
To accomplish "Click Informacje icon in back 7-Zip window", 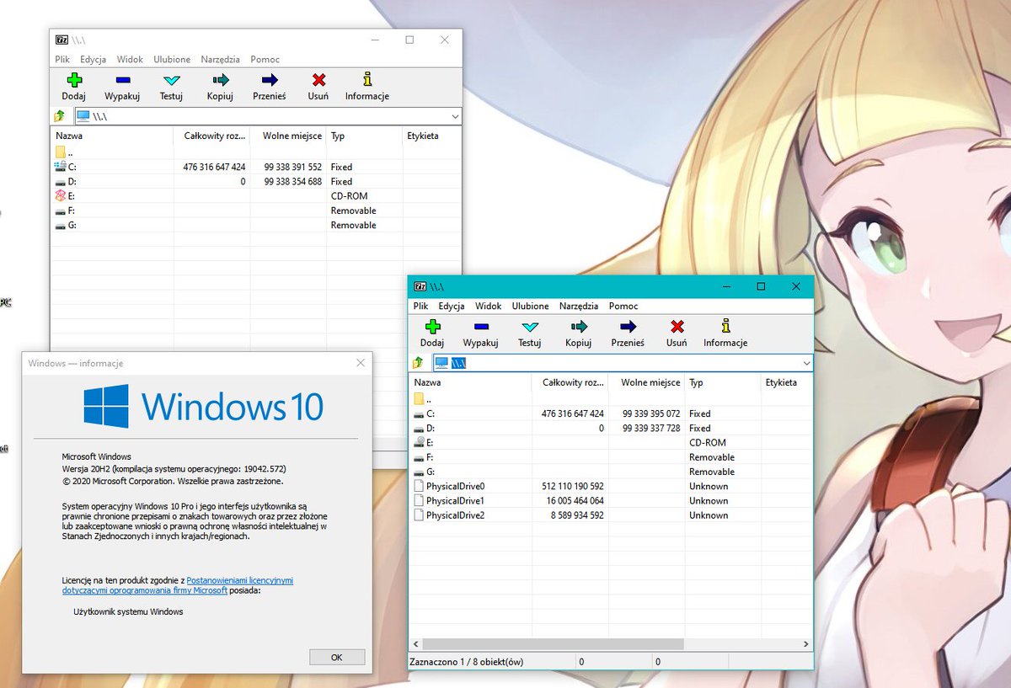I will point(366,80).
